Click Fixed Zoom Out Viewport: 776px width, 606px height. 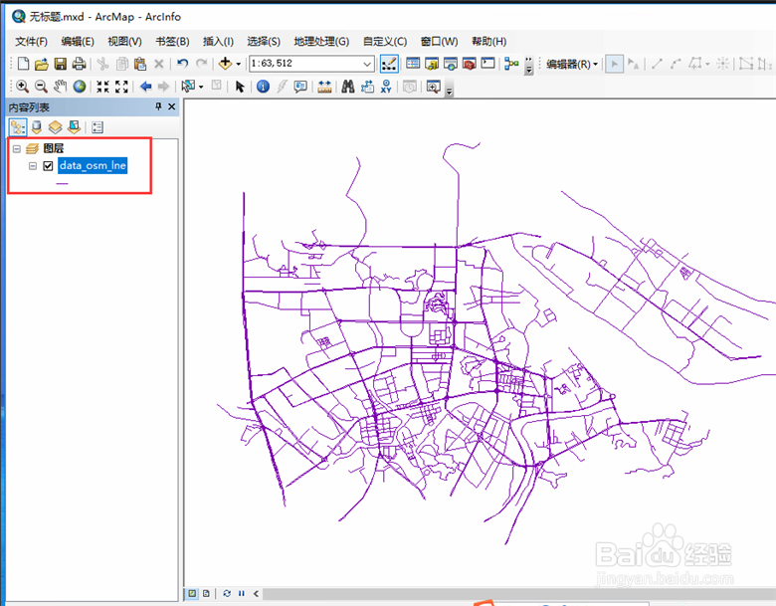[x=121, y=87]
